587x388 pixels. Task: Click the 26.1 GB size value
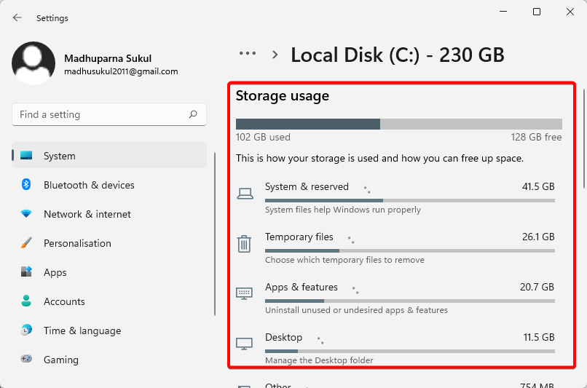tap(538, 237)
